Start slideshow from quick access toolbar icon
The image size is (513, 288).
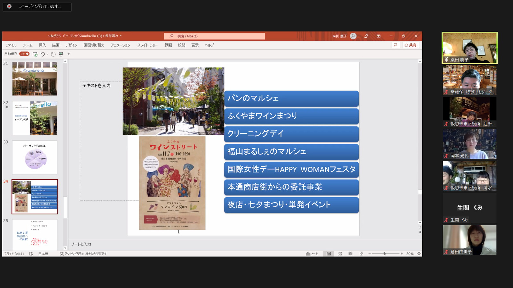tap(61, 54)
